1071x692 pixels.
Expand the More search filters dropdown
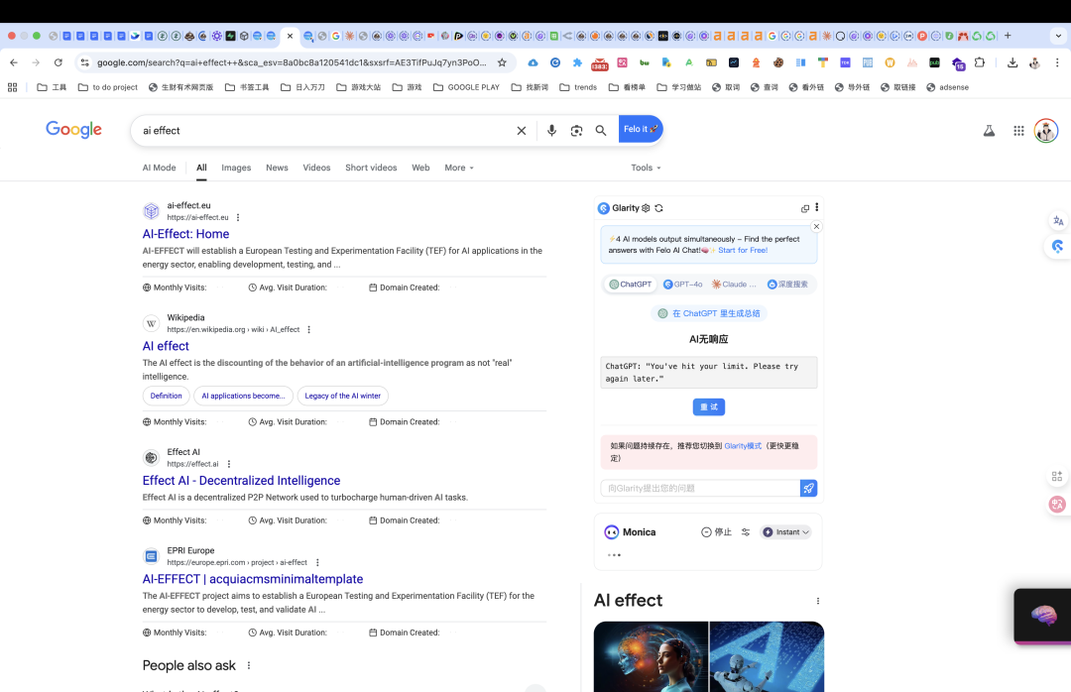[x=459, y=168]
